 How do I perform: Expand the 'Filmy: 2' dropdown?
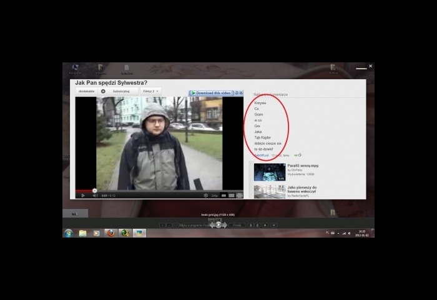(x=150, y=91)
